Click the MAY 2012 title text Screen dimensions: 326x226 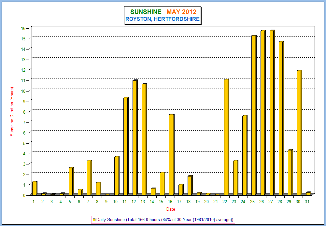tap(181, 12)
